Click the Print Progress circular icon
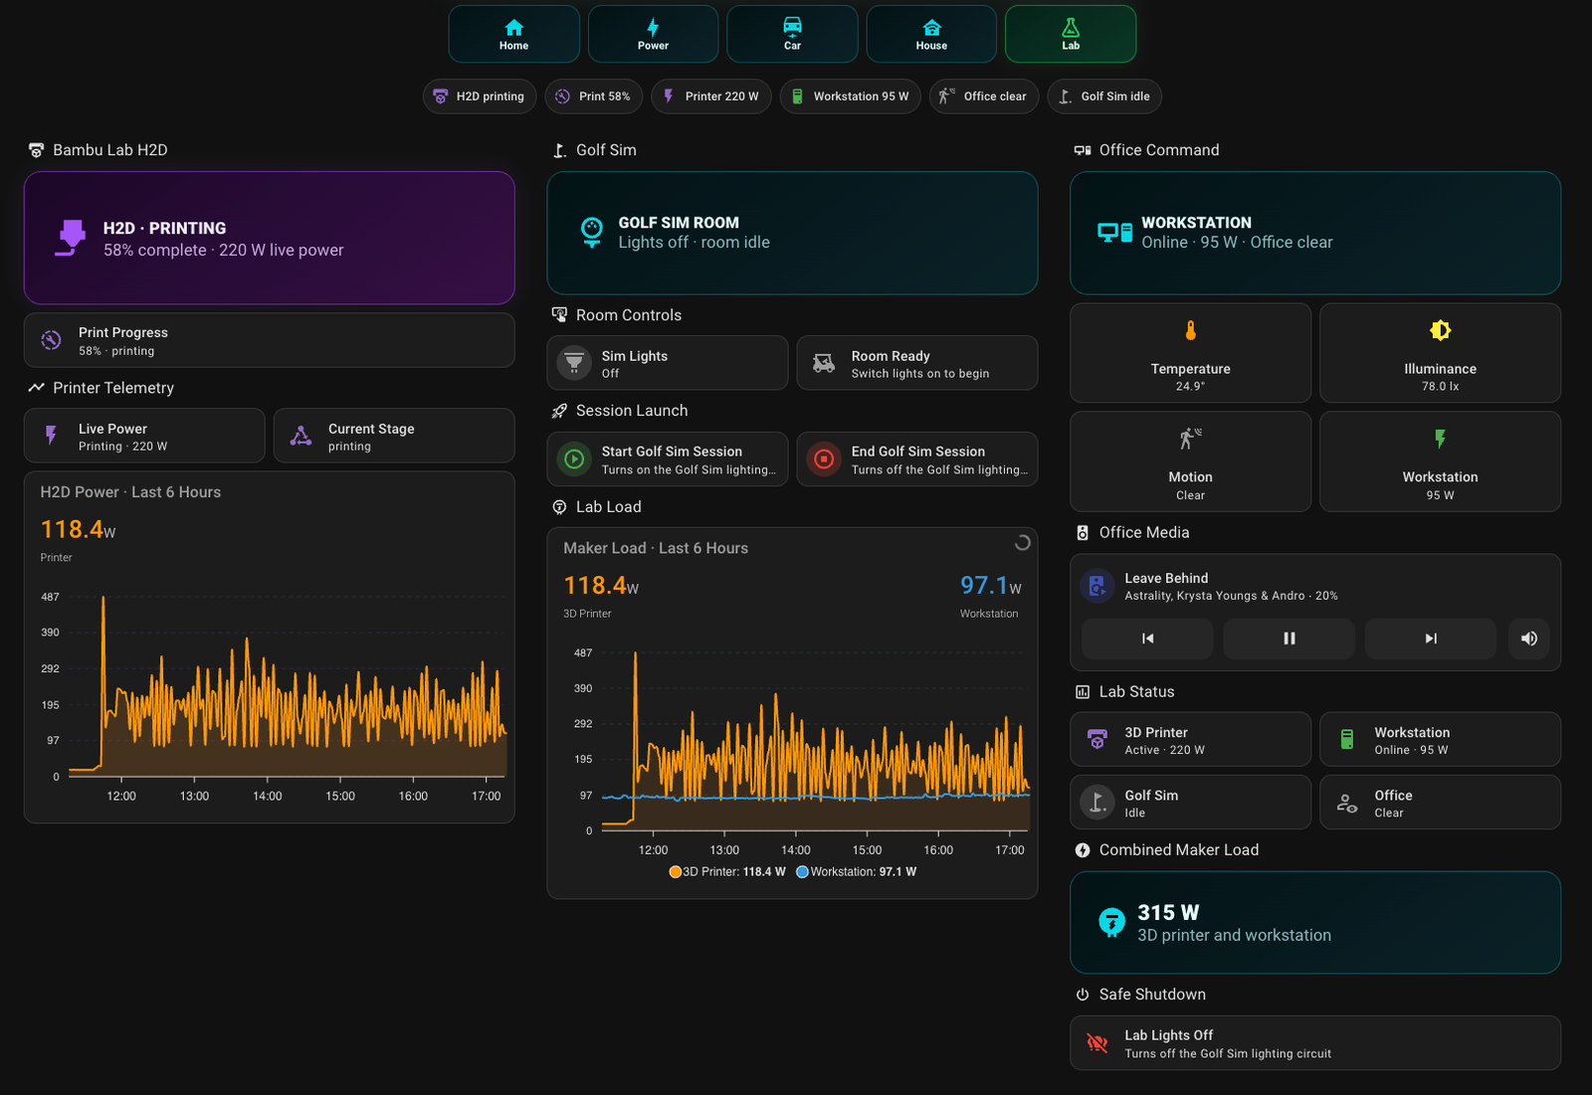The image size is (1592, 1095). (x=52, y=340)
